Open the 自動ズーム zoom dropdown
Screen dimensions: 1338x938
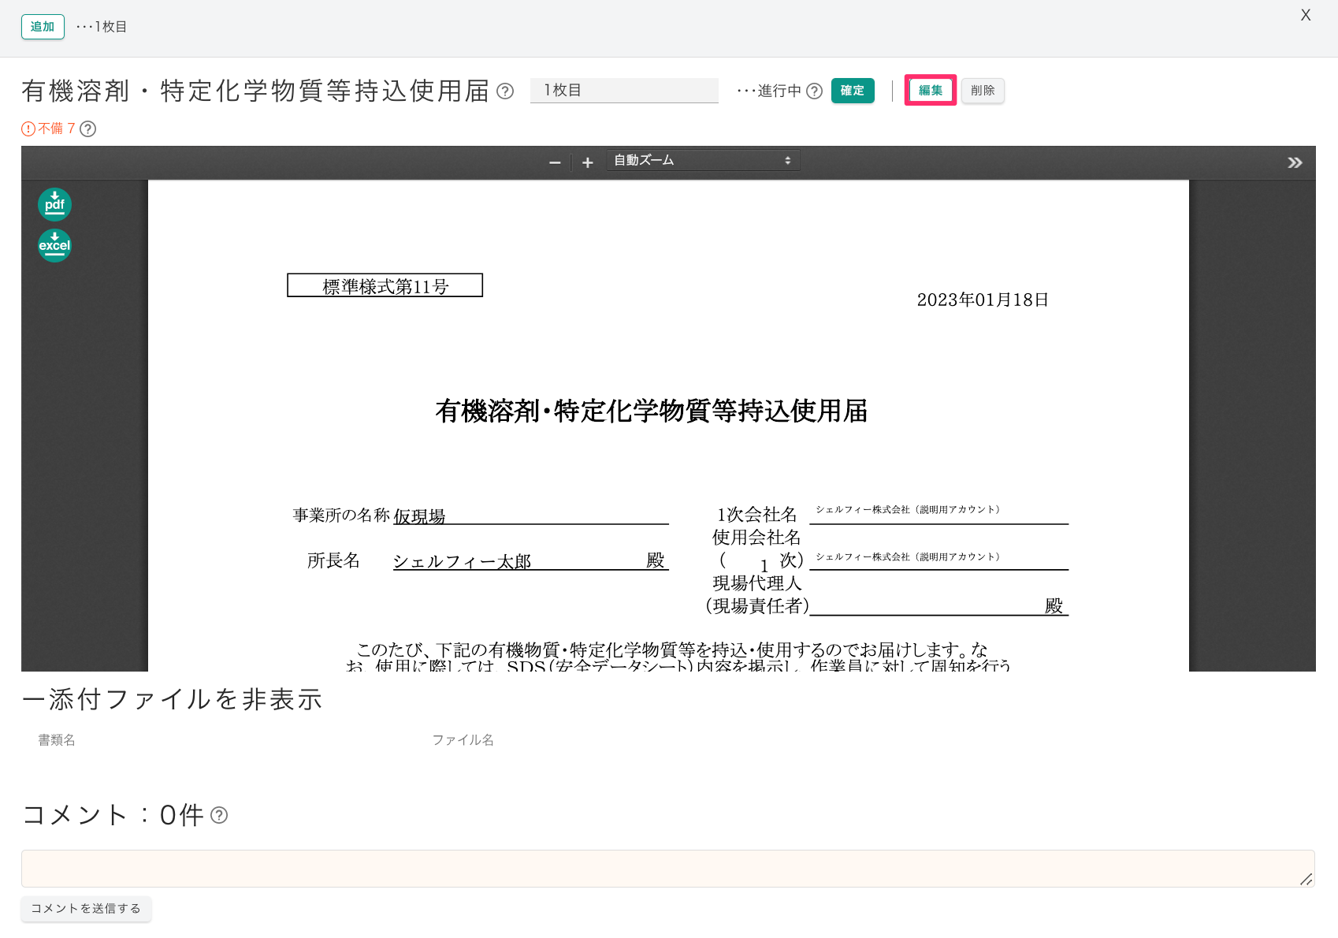[702, 161]
